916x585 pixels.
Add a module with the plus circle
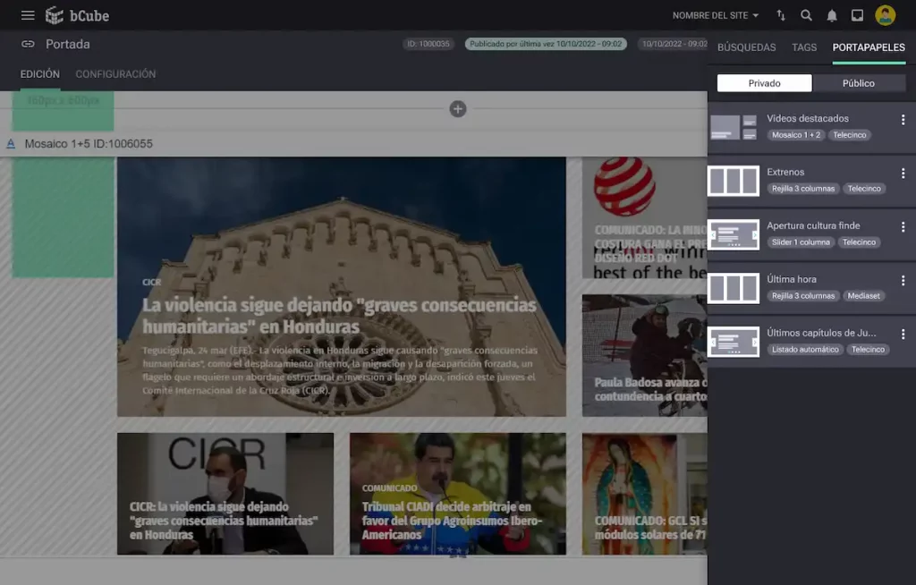pyautogui.click(x=457, y=109)
